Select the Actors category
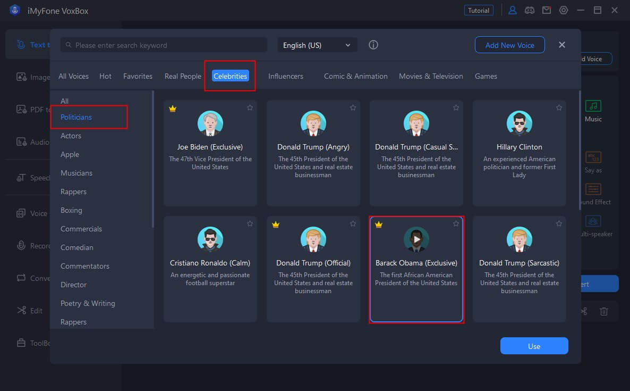This screenshot has width=630, height=391. 71,136
